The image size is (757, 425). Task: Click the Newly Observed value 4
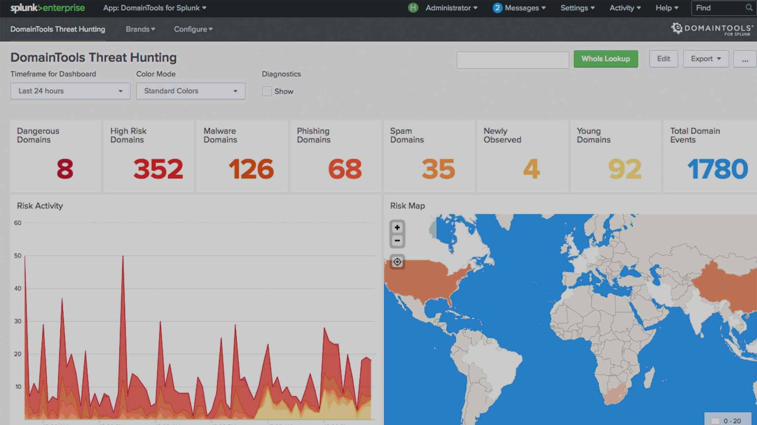[531, 169]
